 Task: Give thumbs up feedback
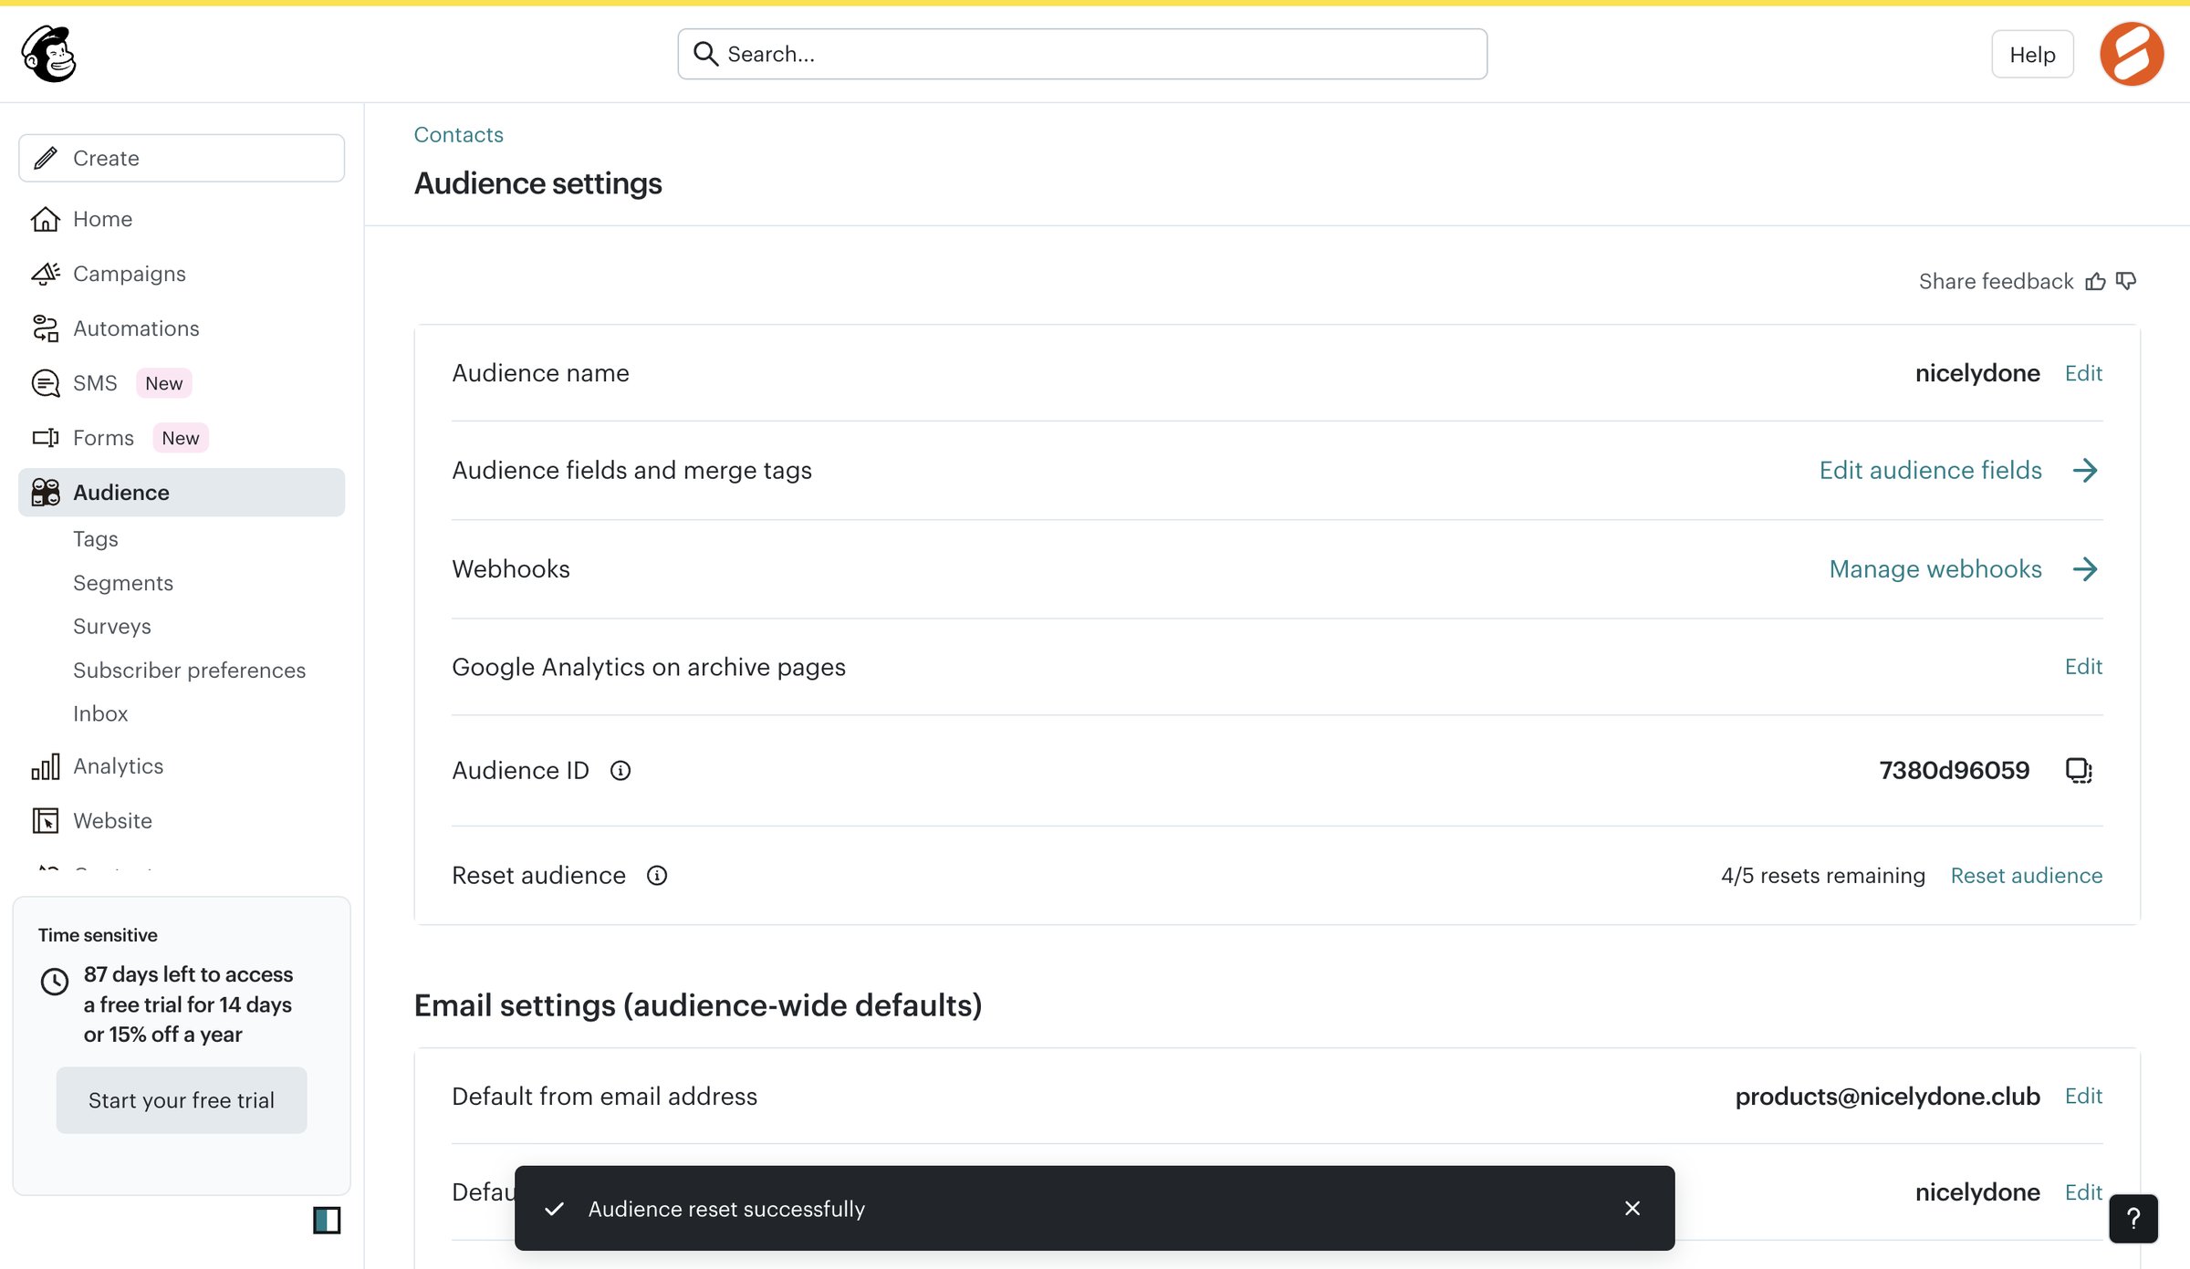click(2095, 282)
